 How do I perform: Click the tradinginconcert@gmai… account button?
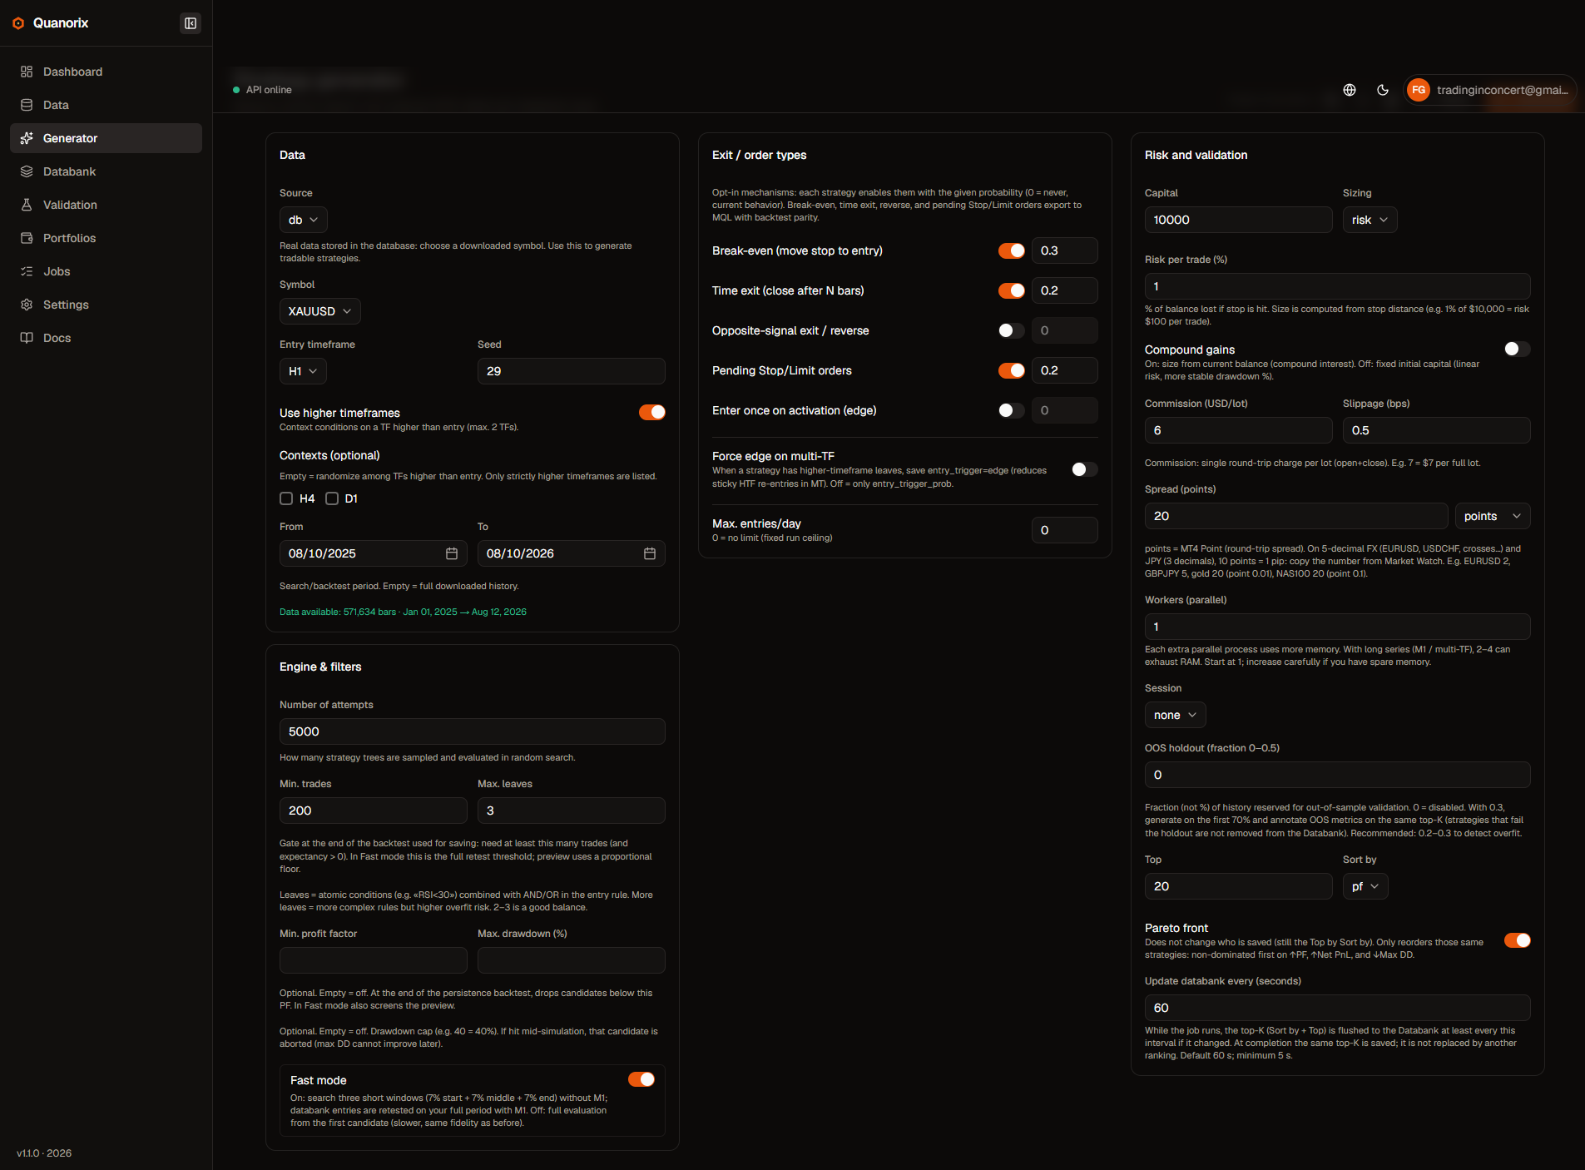point(1489,90)
